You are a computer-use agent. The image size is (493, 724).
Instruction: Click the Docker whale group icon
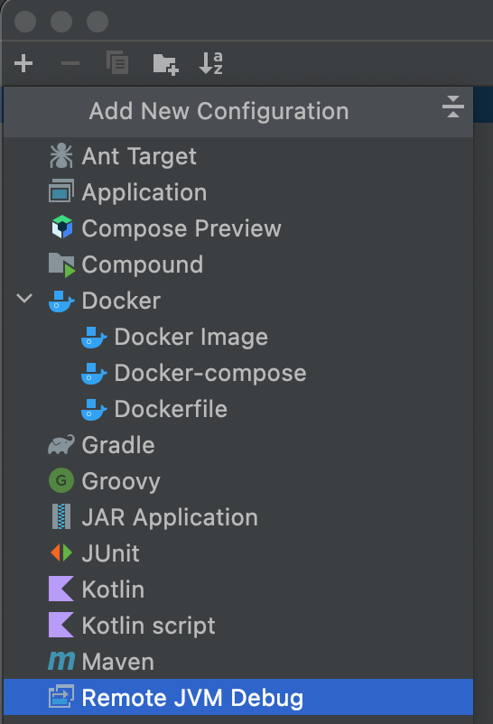pos(61,302)
